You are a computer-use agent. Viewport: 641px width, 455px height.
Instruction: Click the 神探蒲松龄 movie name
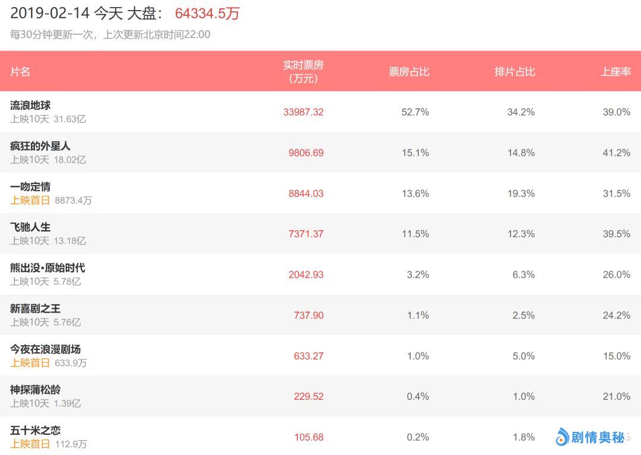(x=35, y=390)
